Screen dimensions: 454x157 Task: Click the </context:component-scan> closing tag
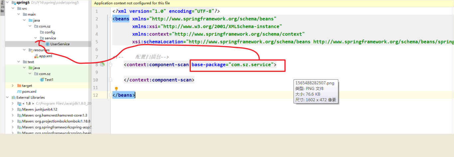[159, 80]
